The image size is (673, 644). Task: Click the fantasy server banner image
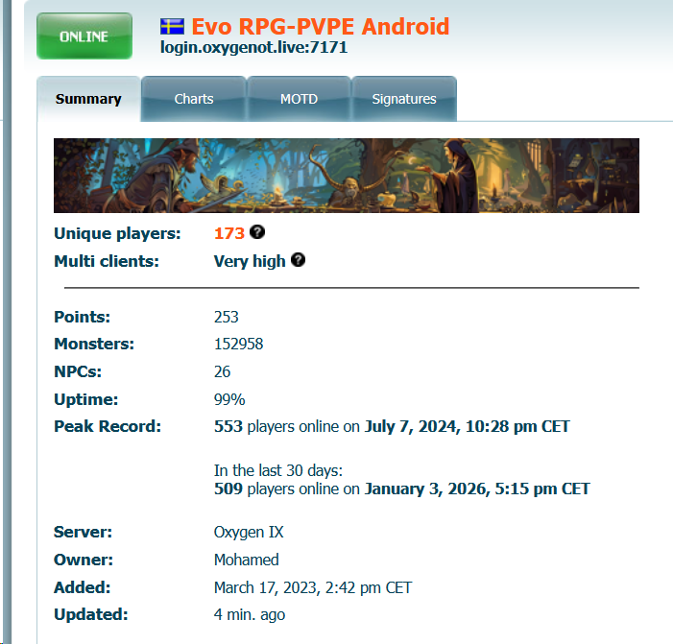[x=347, y=176]
